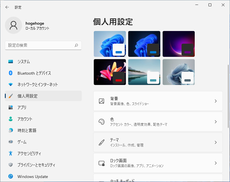Viewport: 230px width, 182px height.
Task: Click the Wi-Fi network icon in the sidebar
Action: [11, 84]
